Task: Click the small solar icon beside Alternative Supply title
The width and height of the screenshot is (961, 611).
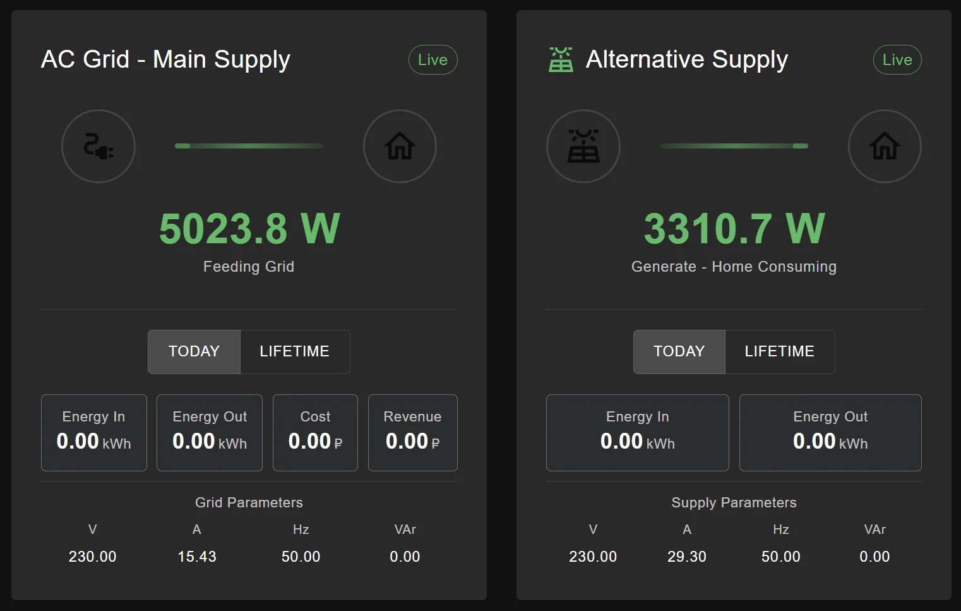Action: point(561,60)
